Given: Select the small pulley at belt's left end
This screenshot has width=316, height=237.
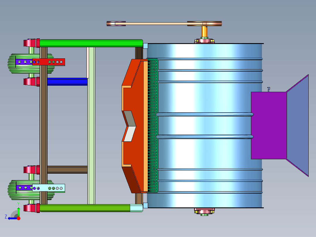Looking at the screenshot, I should tap(116, 23).
